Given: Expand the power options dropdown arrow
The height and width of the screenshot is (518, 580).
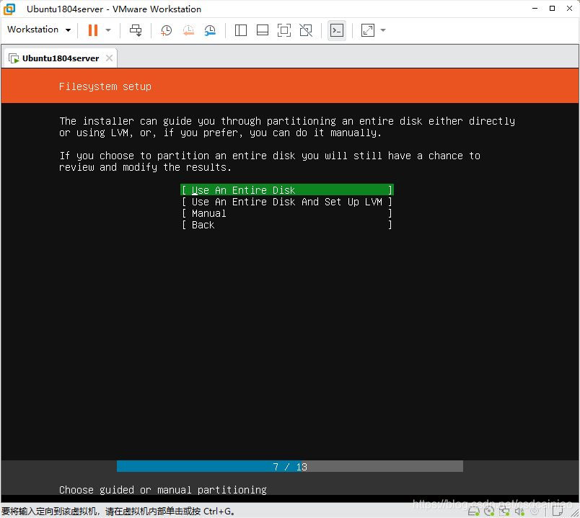Looking at the screenshot, I should tap(108, 30).
